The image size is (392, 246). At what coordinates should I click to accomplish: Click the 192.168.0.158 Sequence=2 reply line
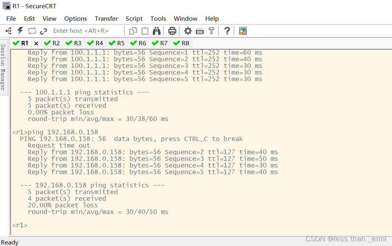coord(153,152)
